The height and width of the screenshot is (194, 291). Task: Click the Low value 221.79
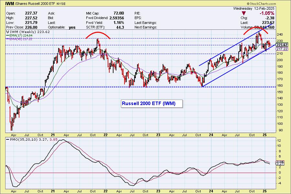click(31, 23)
